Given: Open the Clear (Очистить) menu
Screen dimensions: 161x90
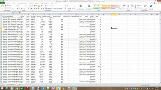Looking at the screenshot, I should (139, 9).
